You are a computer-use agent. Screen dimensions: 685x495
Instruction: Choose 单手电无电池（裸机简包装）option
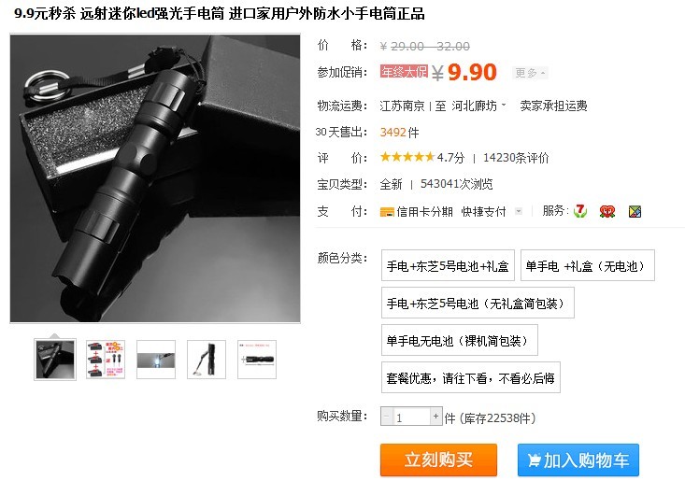459,340
